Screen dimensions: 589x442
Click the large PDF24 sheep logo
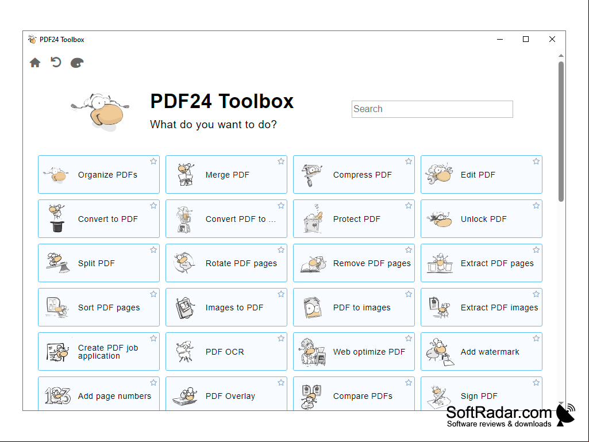(x=101, y=113)
